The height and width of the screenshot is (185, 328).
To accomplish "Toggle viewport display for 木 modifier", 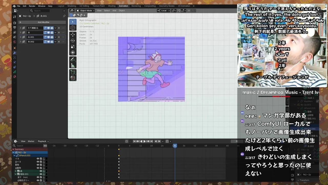I will tap(48, 33).
